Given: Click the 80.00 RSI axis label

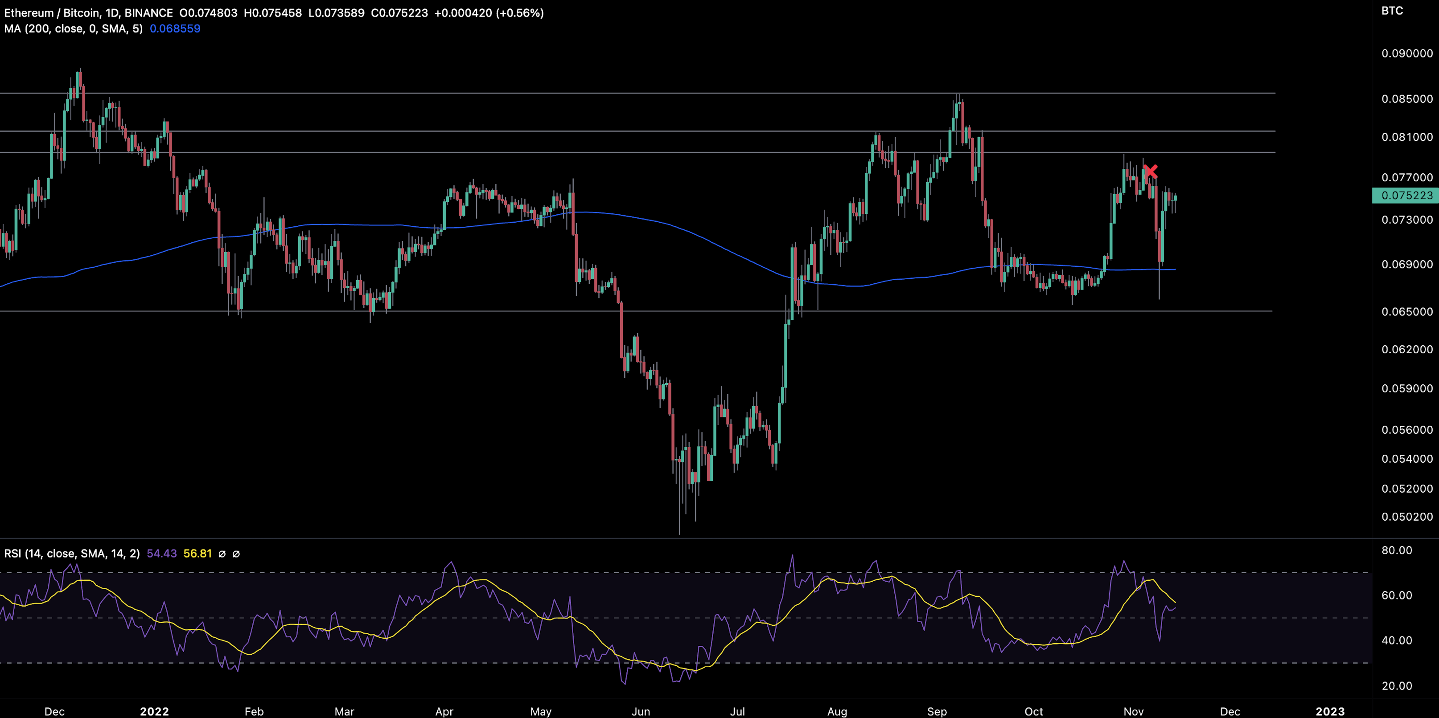Looking at the screenshot, I should pos(1397,551).
